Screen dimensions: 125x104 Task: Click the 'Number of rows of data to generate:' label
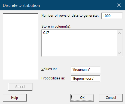tap(70, 16)
